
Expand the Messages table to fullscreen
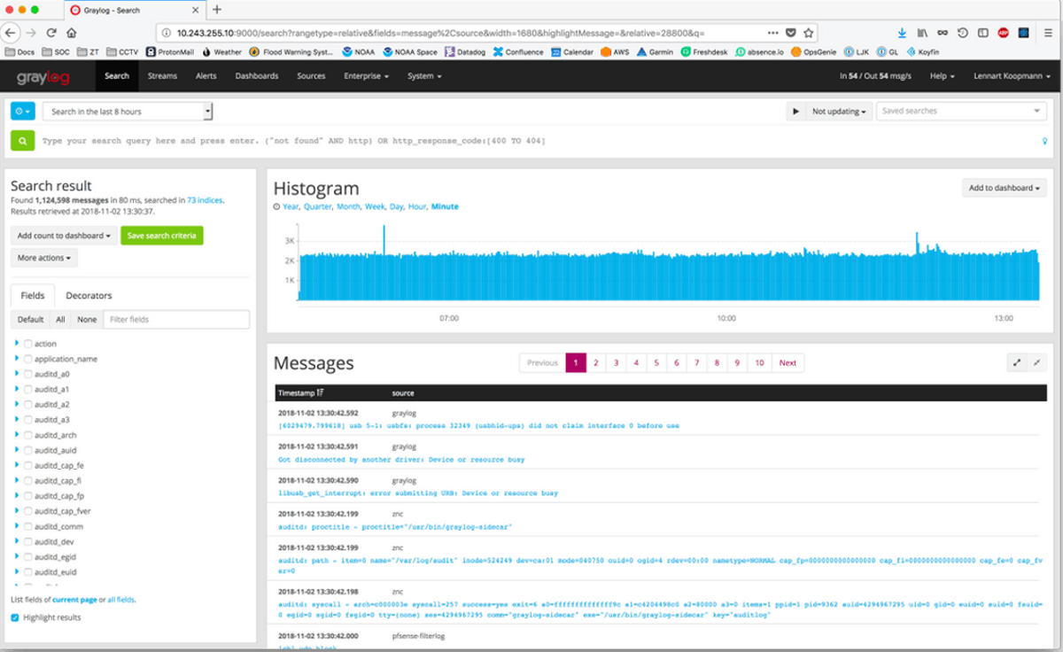pyautogui.click(x=1016, y=361)
